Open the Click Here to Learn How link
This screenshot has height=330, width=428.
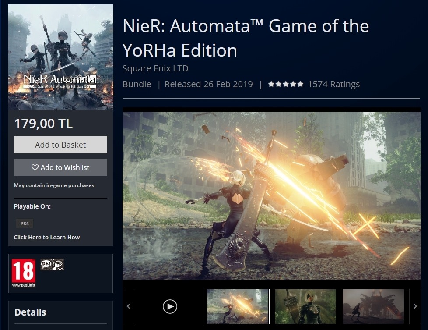point(47,237)
